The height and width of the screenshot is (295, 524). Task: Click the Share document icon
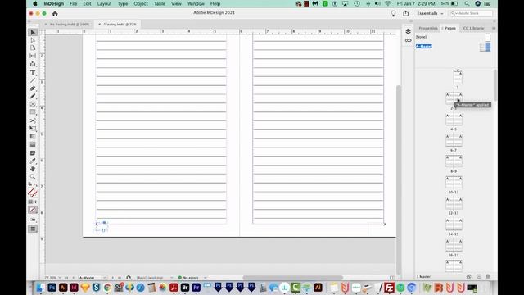(406, 13)
